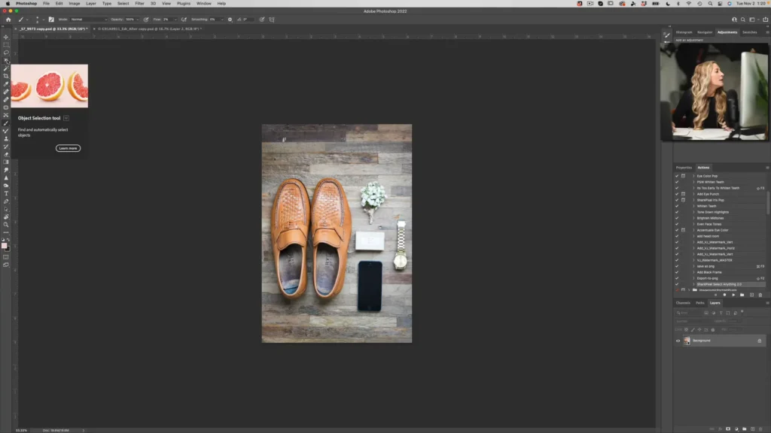This screenshot has height=433, width=771.
Task: Select the Move tool
Action: coord(6,37)
